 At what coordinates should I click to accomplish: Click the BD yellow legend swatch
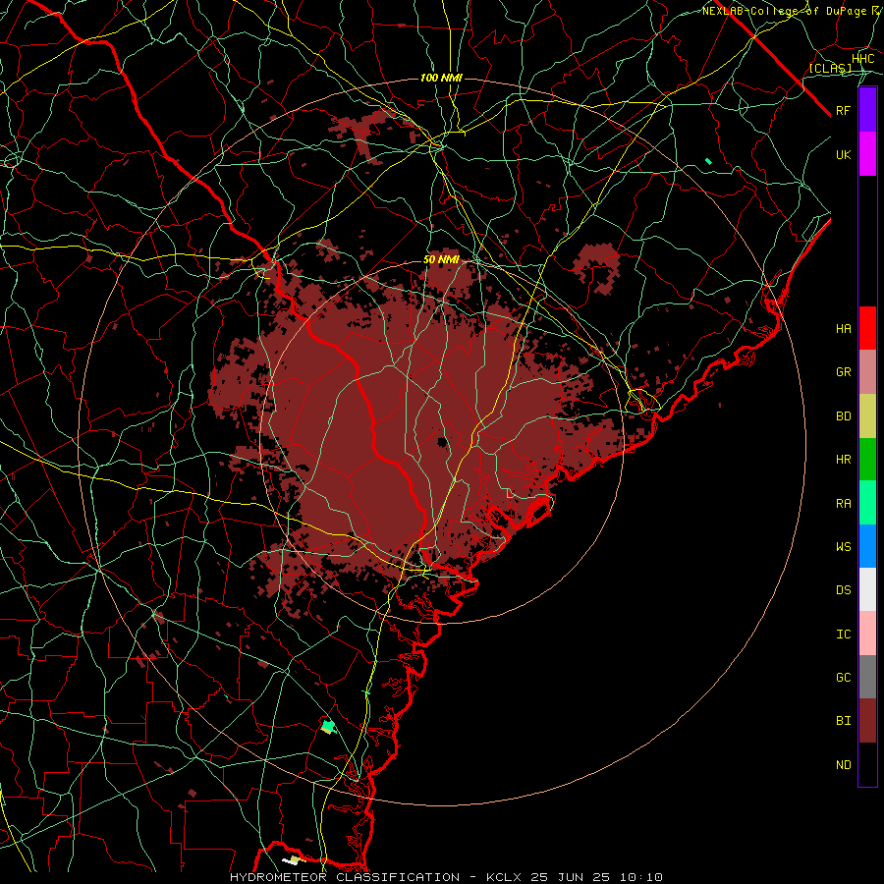867,416
